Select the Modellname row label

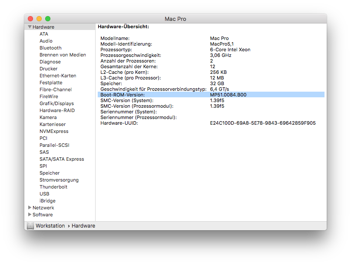tap(115, 38)
